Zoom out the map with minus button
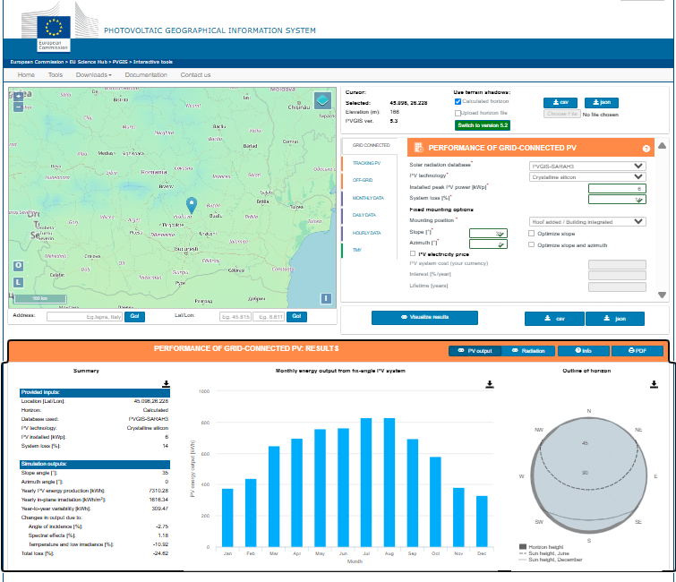 (x=18, y=107)
